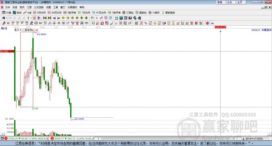Click the date marker 2026-02-20
The image size is (272, 146).
click(x=220, y=27)
